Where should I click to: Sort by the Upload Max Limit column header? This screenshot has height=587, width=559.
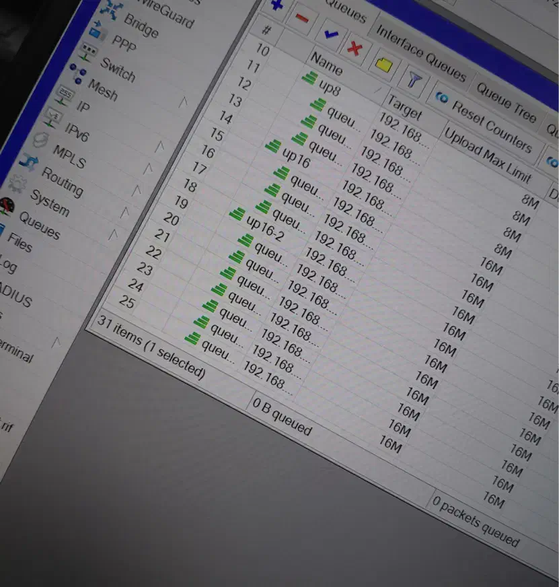tap(488, 155)
